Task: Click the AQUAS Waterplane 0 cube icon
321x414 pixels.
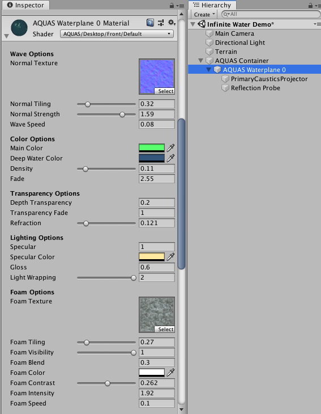Action: (217, 70)
